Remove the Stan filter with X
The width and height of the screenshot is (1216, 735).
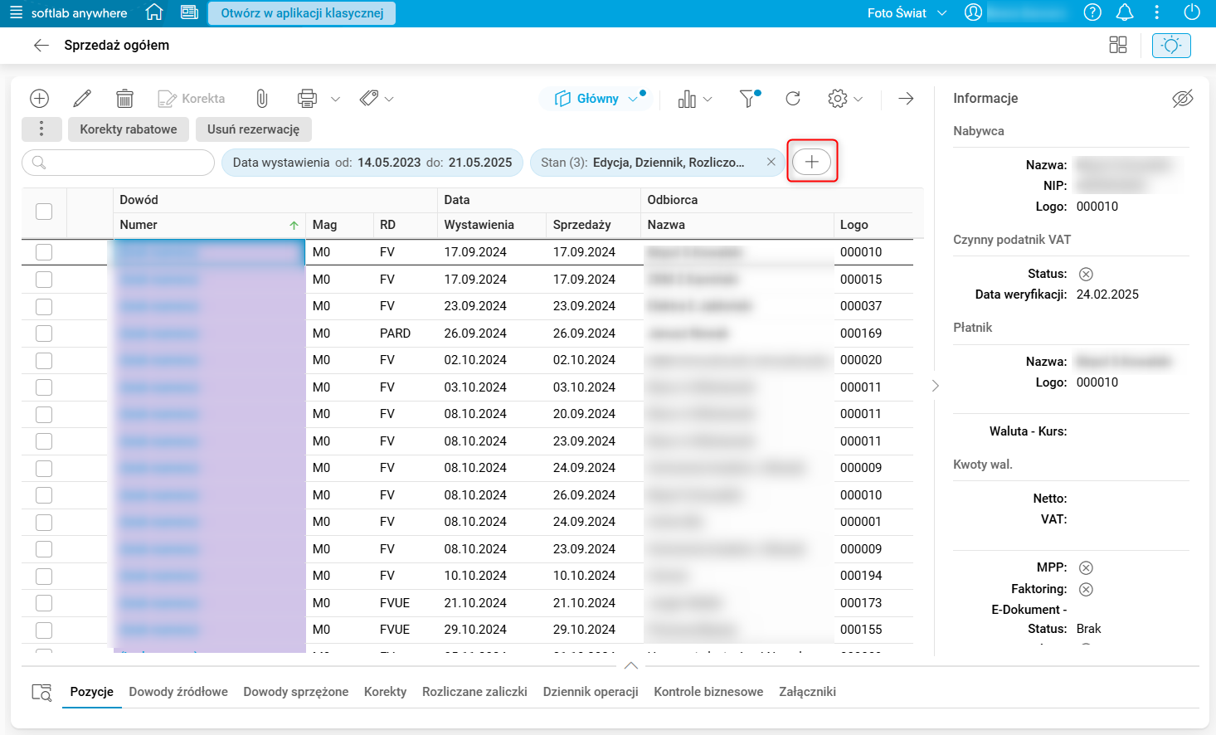click(771, 163)
